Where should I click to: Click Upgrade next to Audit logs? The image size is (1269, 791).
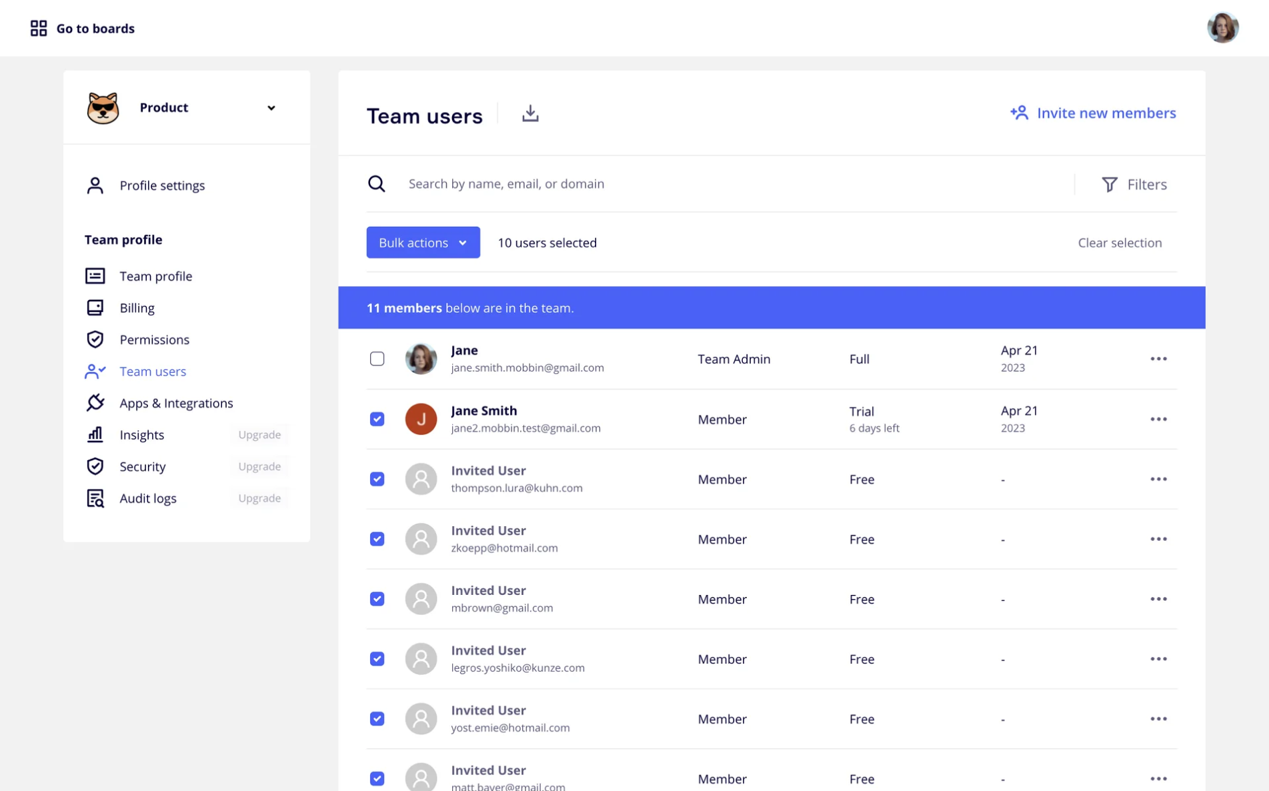click(259, 498)
